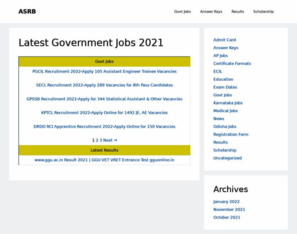This screenshot has height=234, width=297.
Task: Open the January 2022 archive
Action: pyautogui.click(x=226, y=202)
